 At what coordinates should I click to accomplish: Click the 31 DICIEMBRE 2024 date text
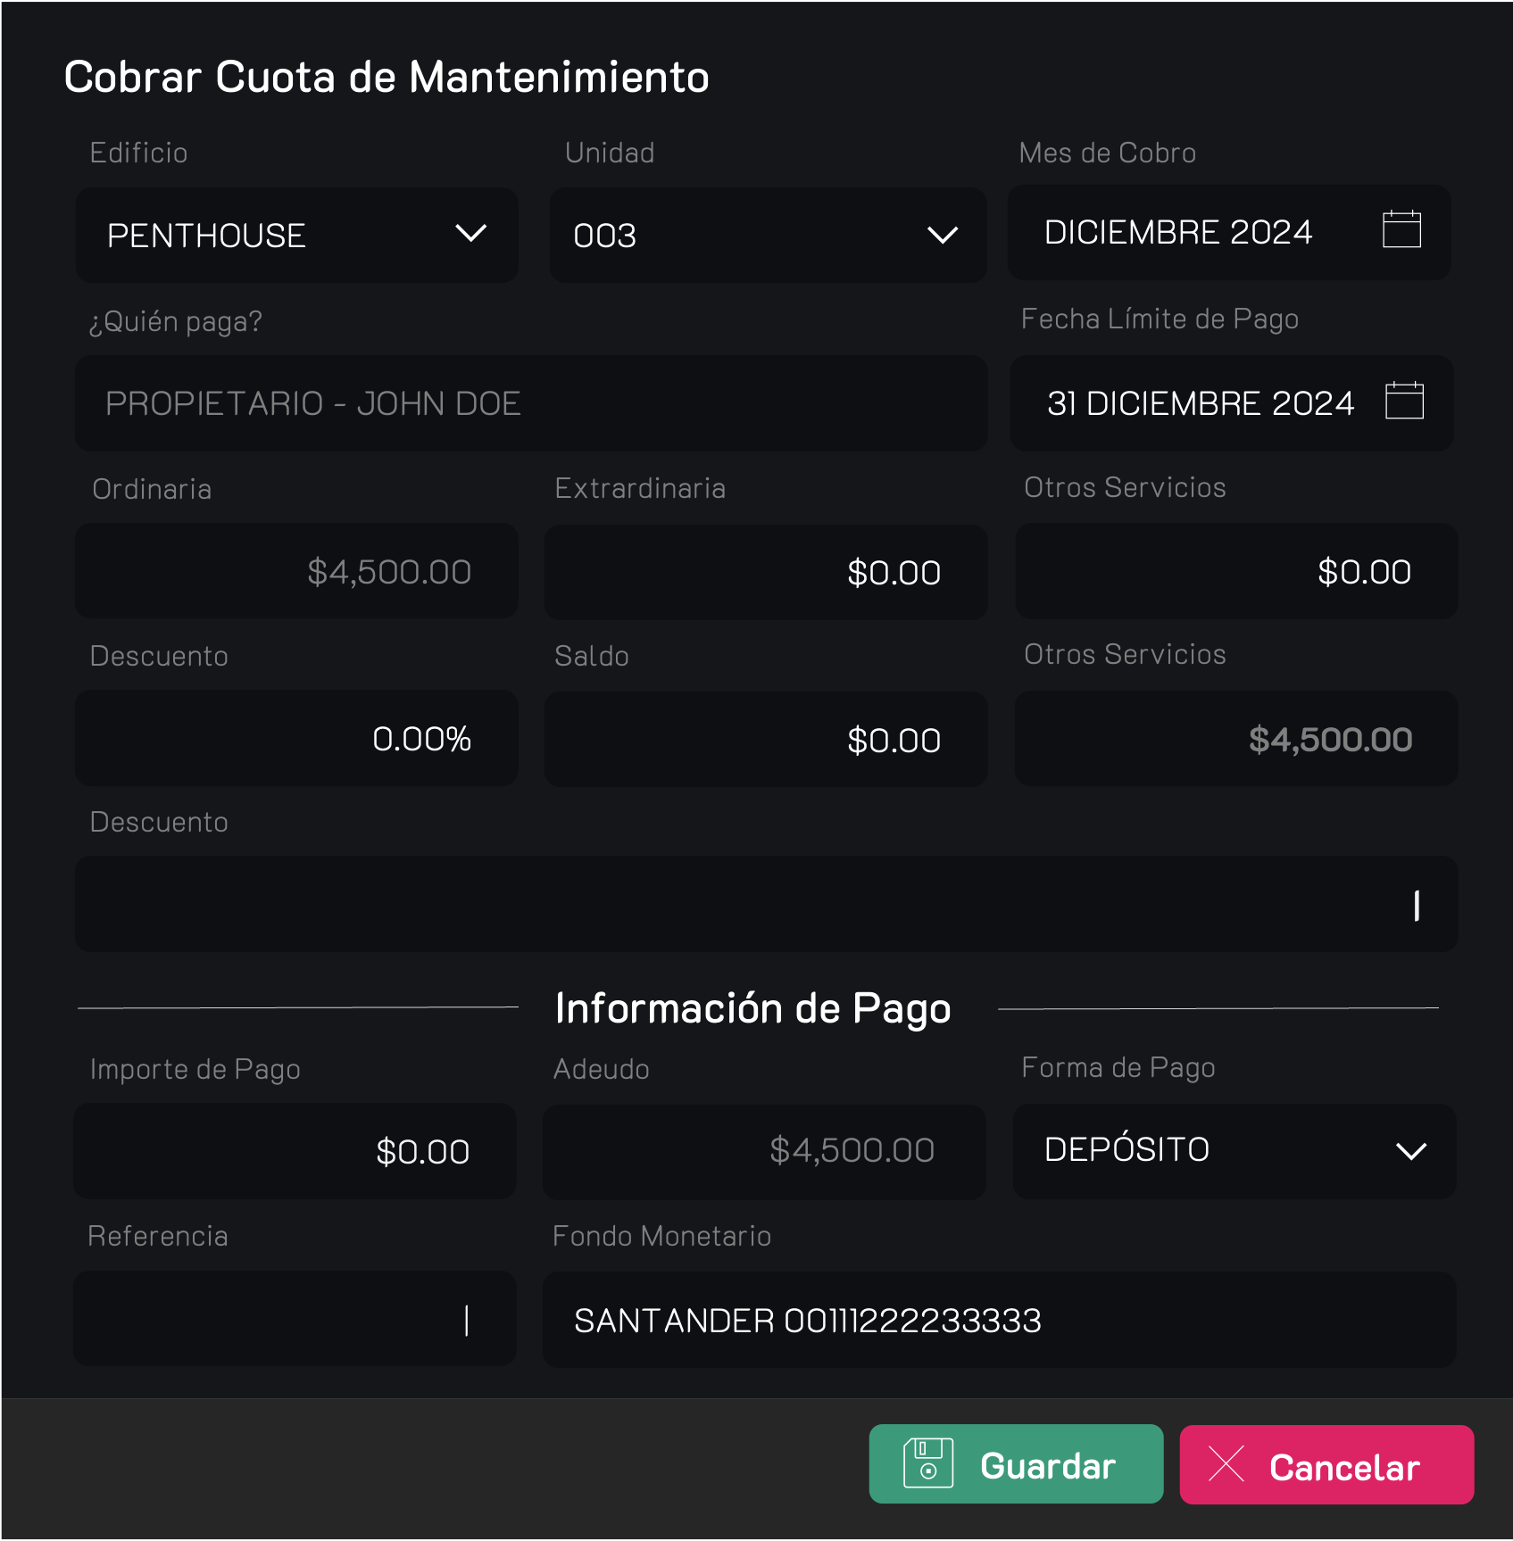(1200, 403)
